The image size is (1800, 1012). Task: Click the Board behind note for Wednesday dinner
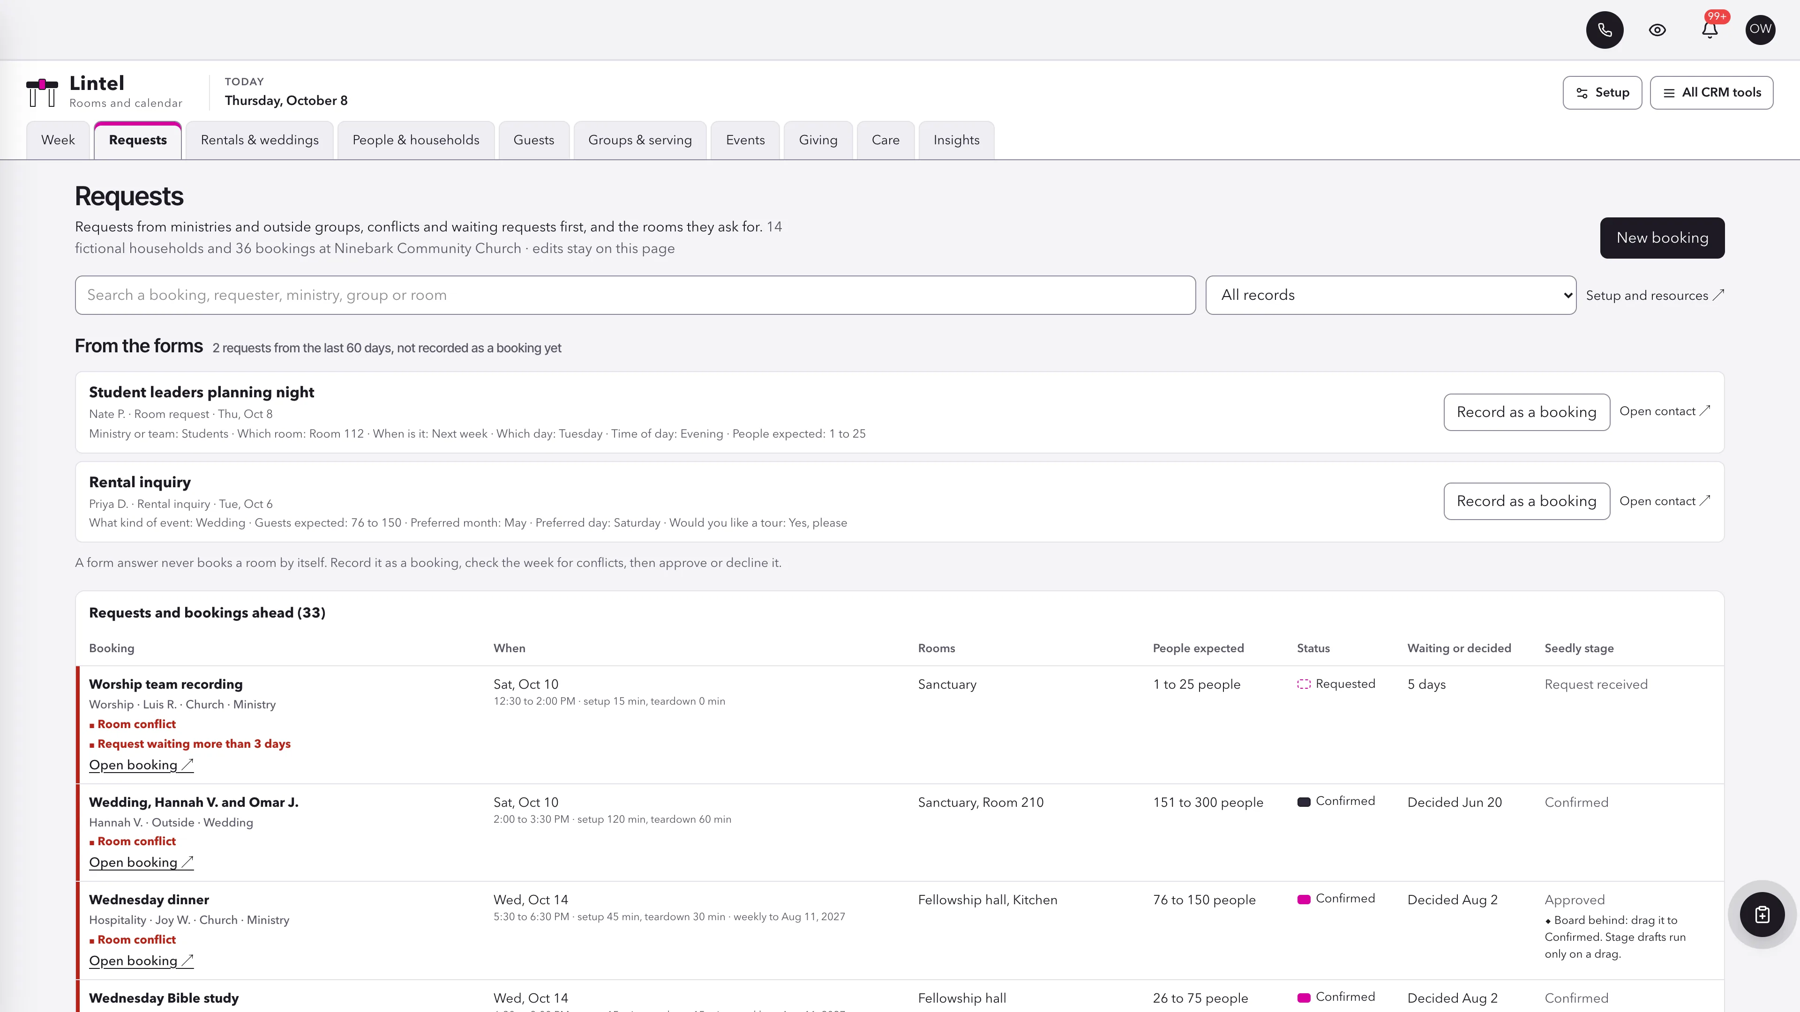1615,937
